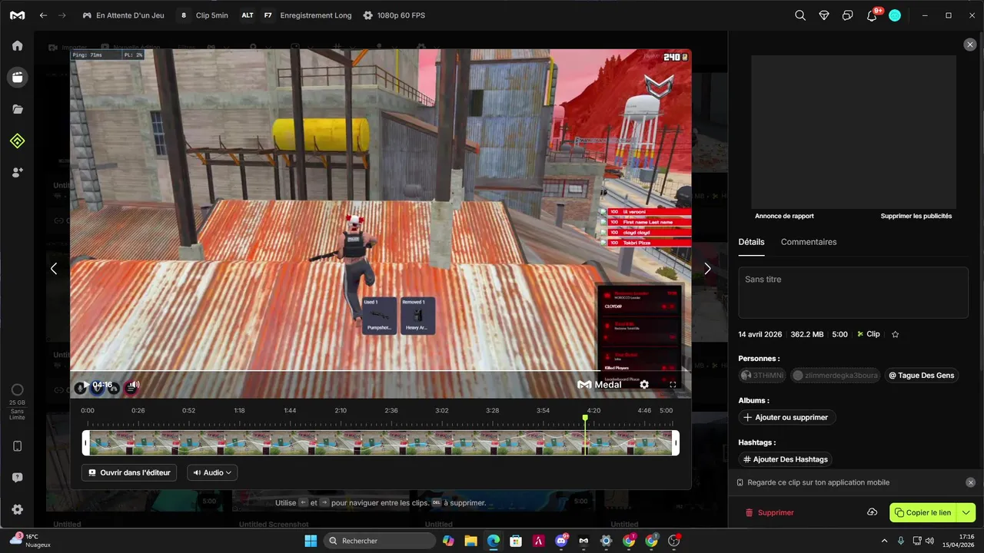The height and width of the screenshot is (553, 984).
Task: Open the chat bubbles icon in top bar
Action: click(848, 15)
